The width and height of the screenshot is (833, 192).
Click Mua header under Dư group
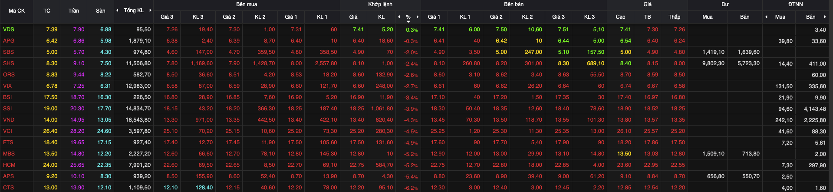click(707, 17)
